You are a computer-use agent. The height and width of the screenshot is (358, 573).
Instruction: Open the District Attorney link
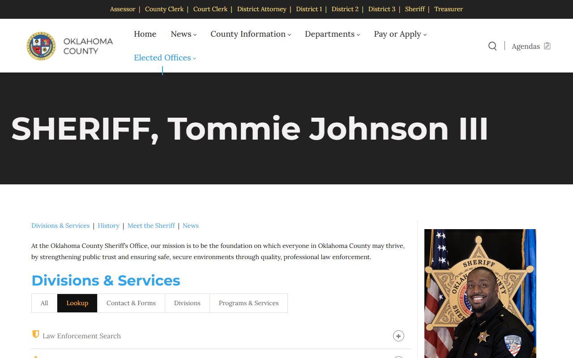[x=262, y=9]
